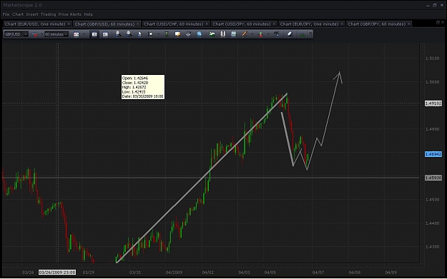Click the green picture toolbar icon
The width and height of the screenshot is (447, 279).
(x=212, y=34)
